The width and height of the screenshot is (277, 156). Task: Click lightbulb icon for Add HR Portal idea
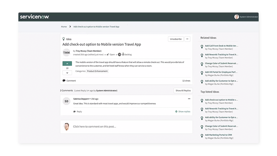(x=202, y=73)
